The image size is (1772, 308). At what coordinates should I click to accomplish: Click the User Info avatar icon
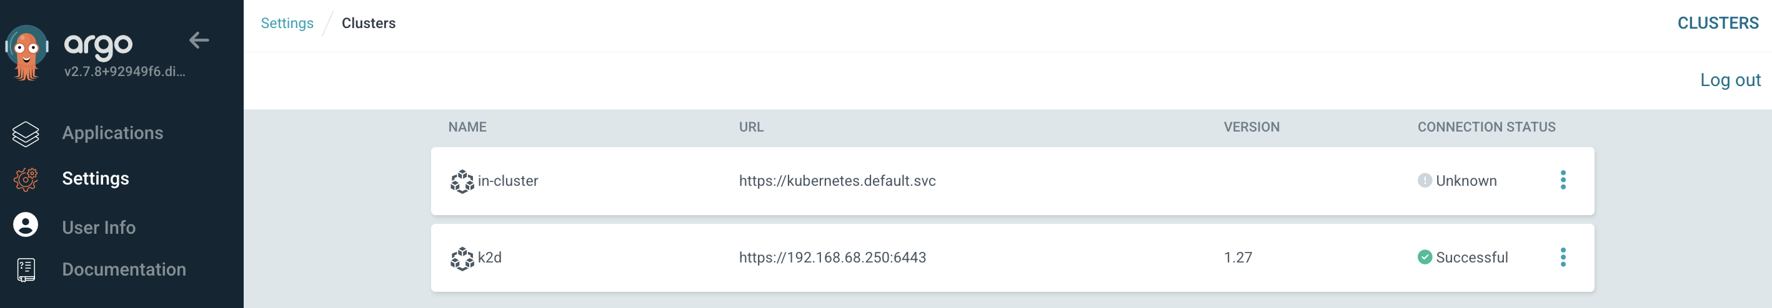[x=26, y=225]
